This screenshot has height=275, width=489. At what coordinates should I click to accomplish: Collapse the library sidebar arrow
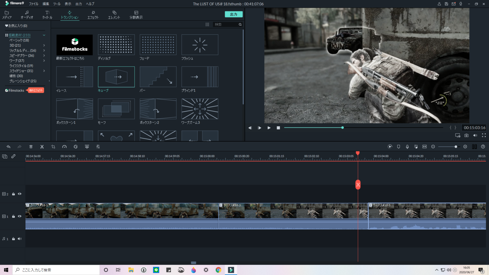(50, 81)
